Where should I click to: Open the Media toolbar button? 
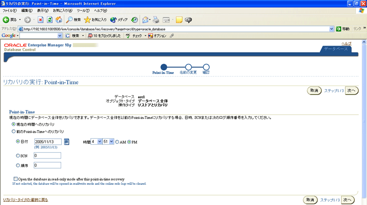coord(119,20)
